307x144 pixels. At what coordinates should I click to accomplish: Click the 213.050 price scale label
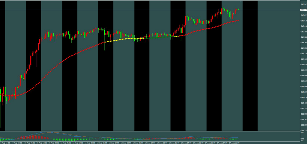304,86
